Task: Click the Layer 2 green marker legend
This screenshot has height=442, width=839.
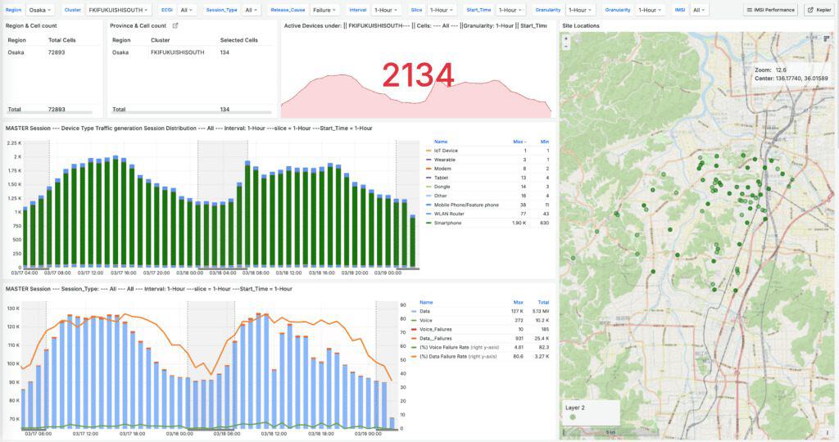Action: tap(573, 417)
